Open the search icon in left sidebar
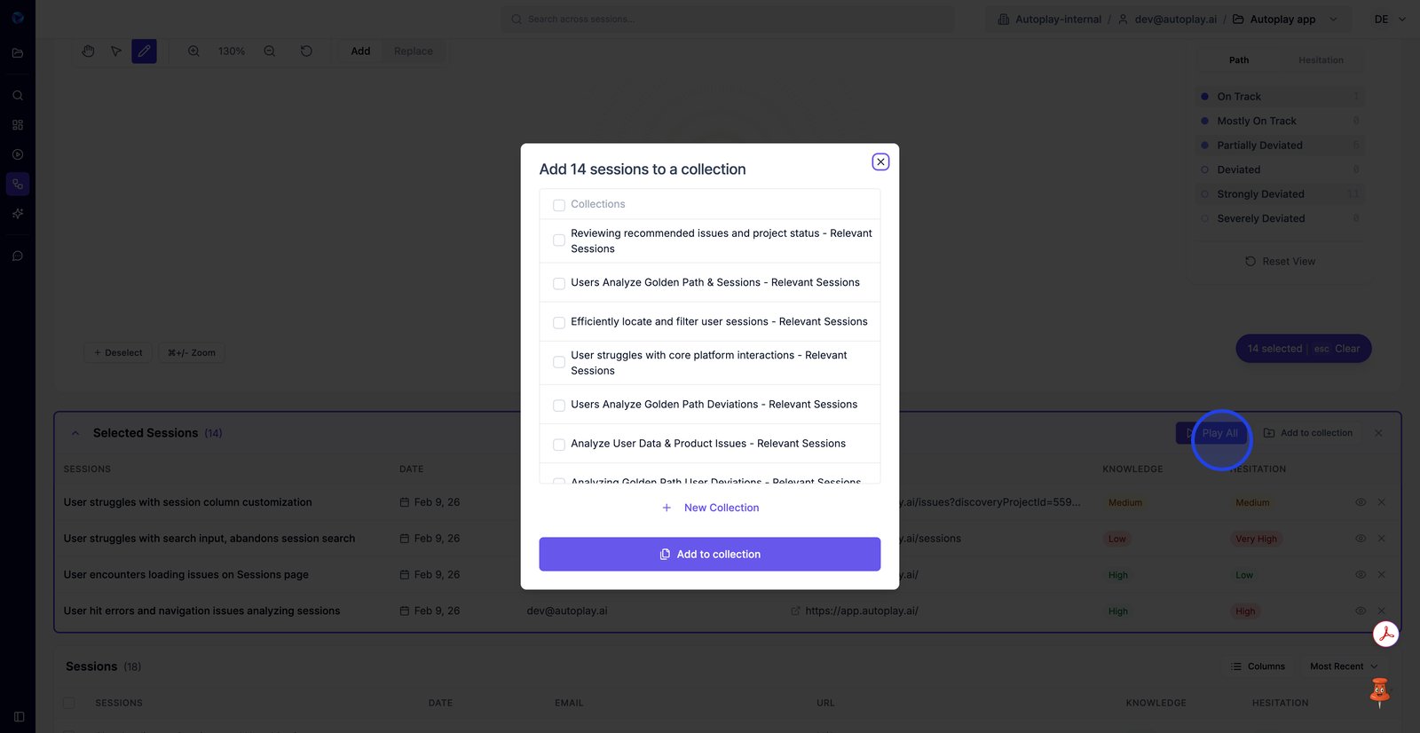The width and height of the screenshot is (1420, 733). (18, 96)
